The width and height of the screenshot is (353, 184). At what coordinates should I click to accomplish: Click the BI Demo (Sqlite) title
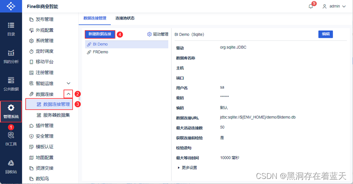pos(189,34)
